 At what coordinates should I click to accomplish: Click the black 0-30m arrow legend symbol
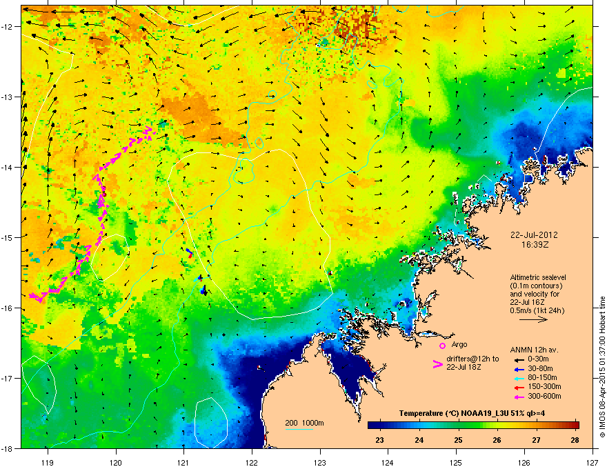[519, 359]
